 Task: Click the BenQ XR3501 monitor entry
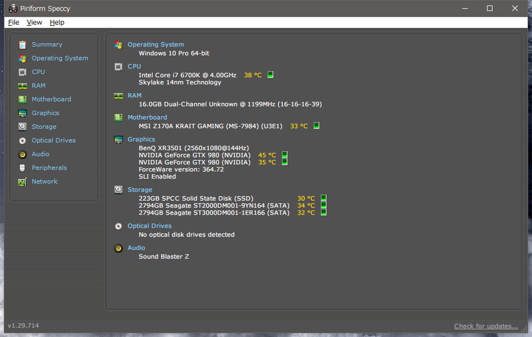pyautogui.click(x=194, y=148)
